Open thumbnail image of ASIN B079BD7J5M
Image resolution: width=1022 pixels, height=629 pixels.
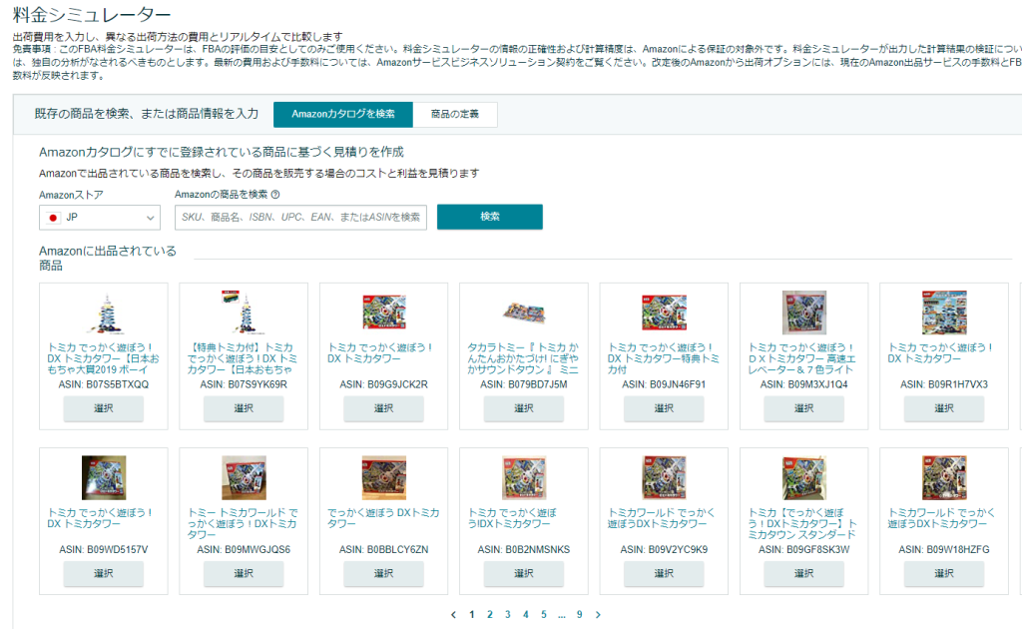pos(524,314)
